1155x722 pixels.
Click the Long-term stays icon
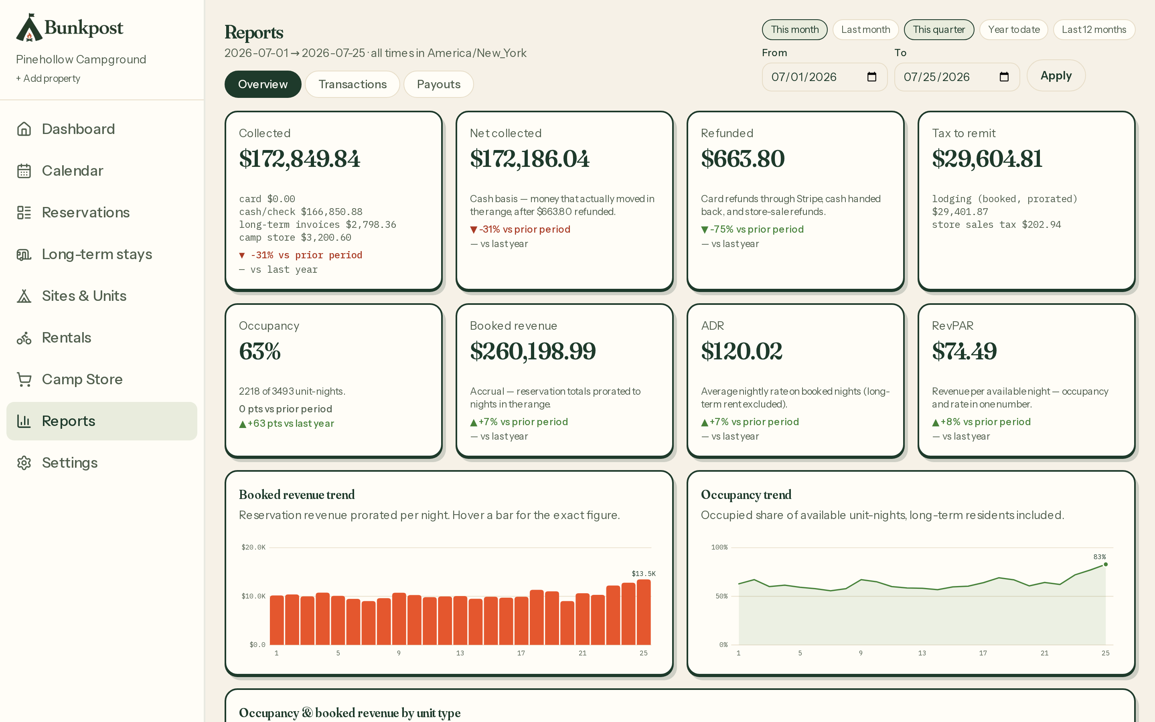click(x=24, y=254)
